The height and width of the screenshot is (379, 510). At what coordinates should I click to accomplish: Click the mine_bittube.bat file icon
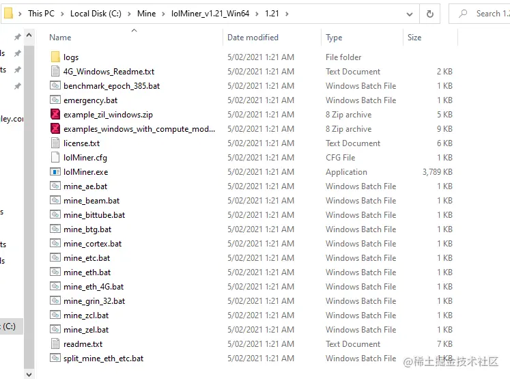55,214
